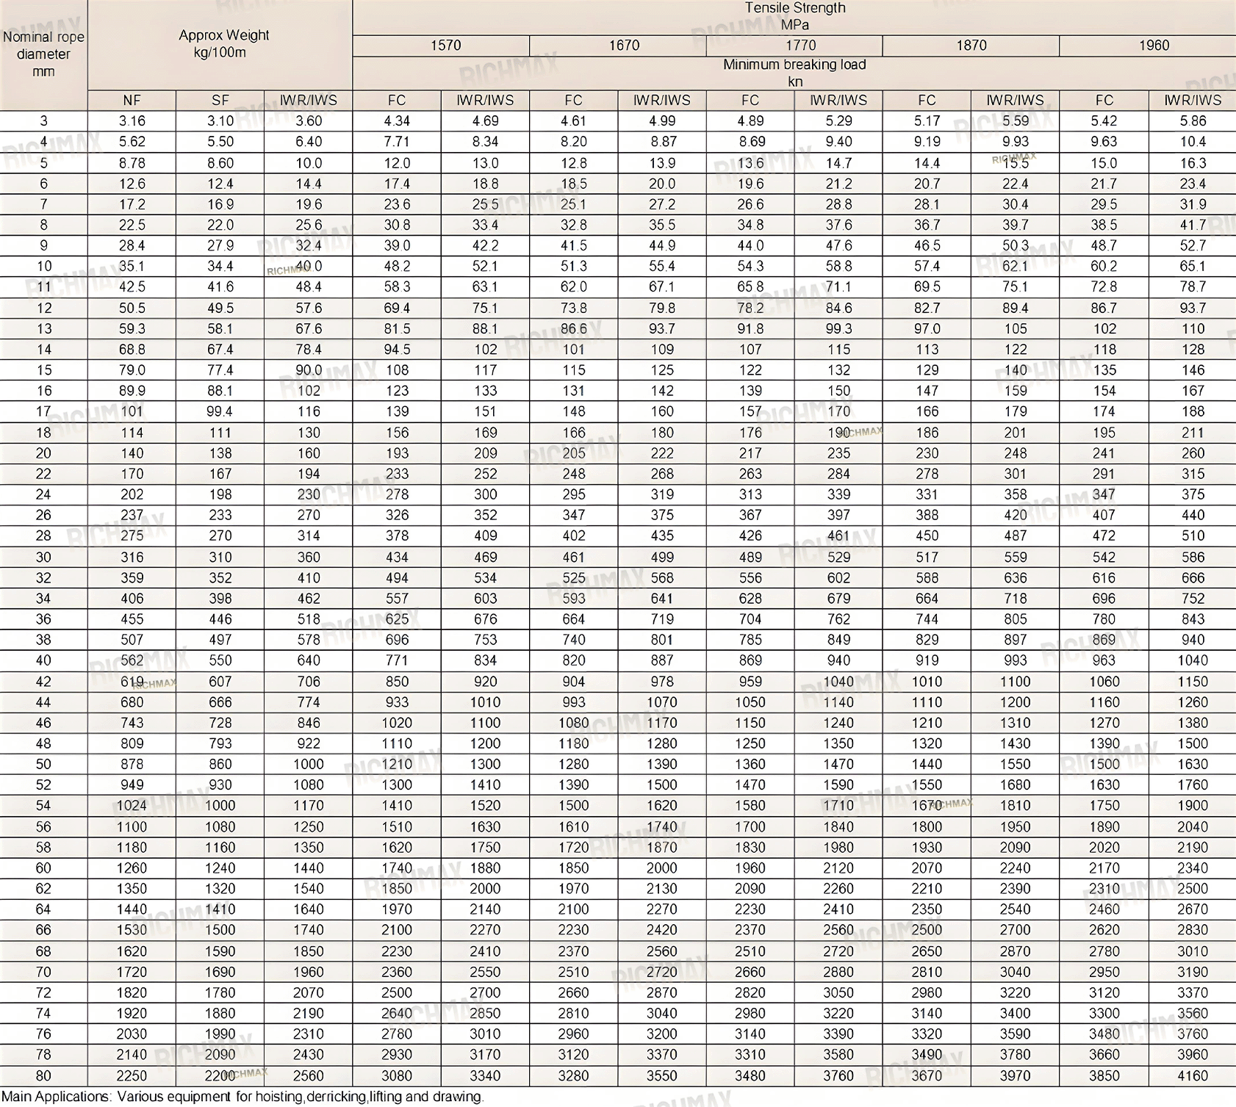Select the diameter 40 row label
This screenshot has height=1107, width=1236.
pos(43,660)
